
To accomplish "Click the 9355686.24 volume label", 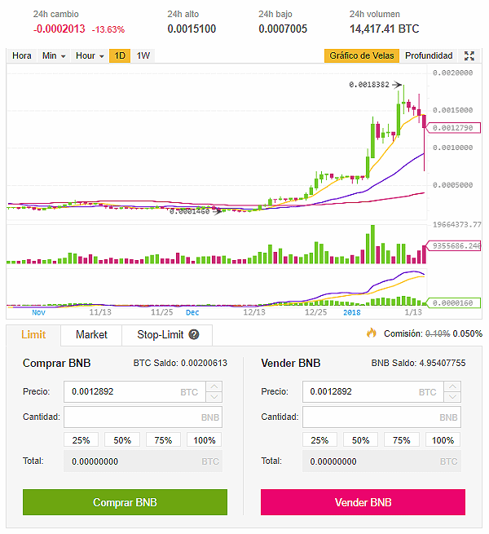I will 454,245.
